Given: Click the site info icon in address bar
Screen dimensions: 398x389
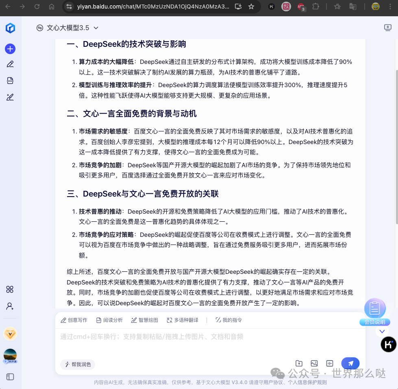Looking at the screenshot, I should pos(69,7).
